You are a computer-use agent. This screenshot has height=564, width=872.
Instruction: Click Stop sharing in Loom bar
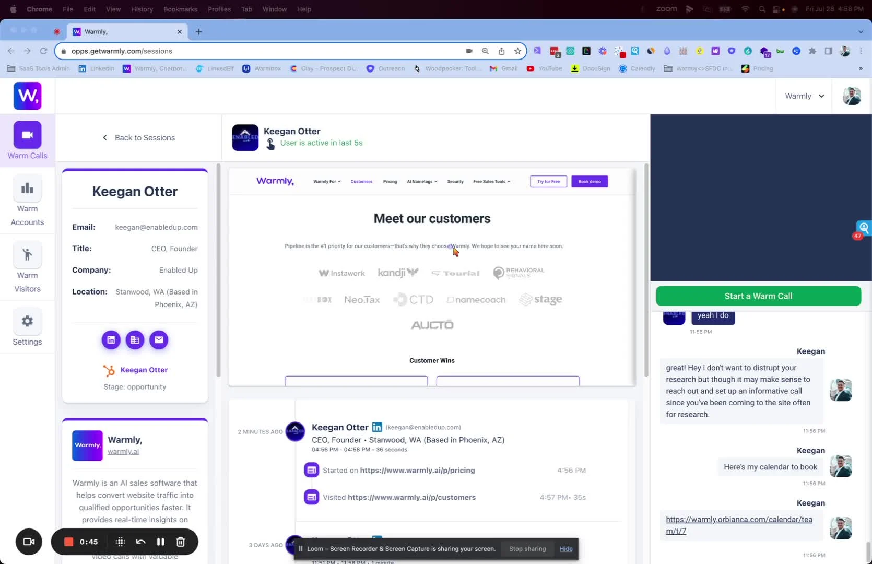(x=527, y=549)
